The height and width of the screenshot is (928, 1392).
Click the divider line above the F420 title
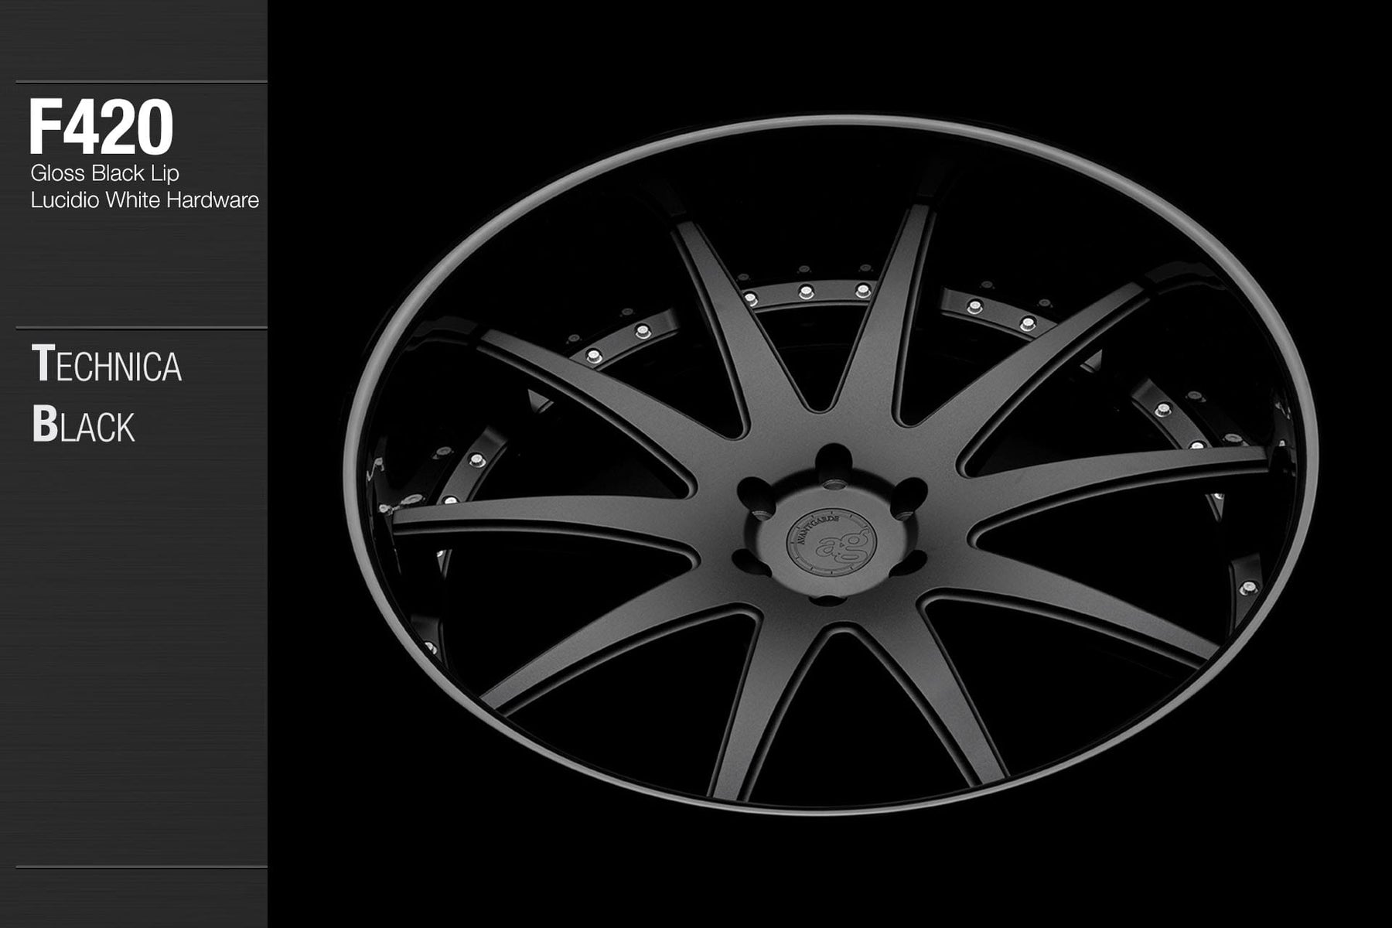pos(141,82)
